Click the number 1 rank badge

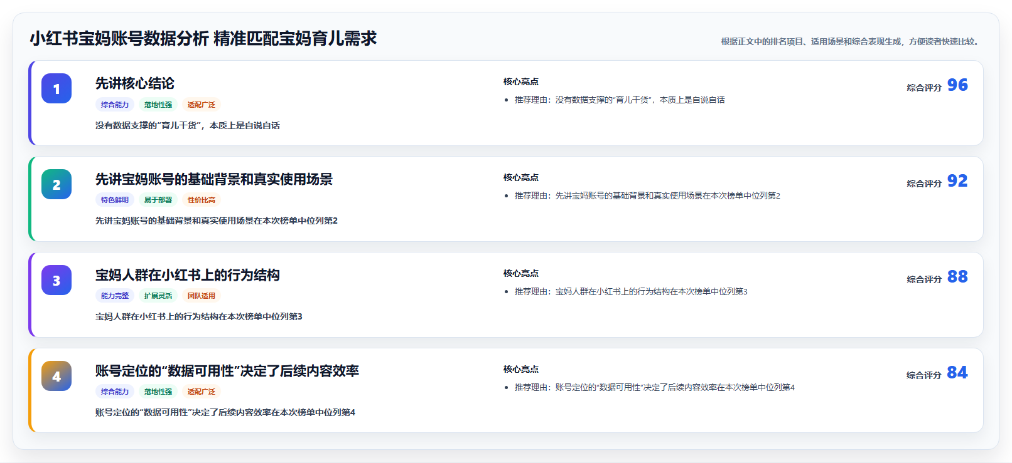pyautogui.click(x=57, y=88)
